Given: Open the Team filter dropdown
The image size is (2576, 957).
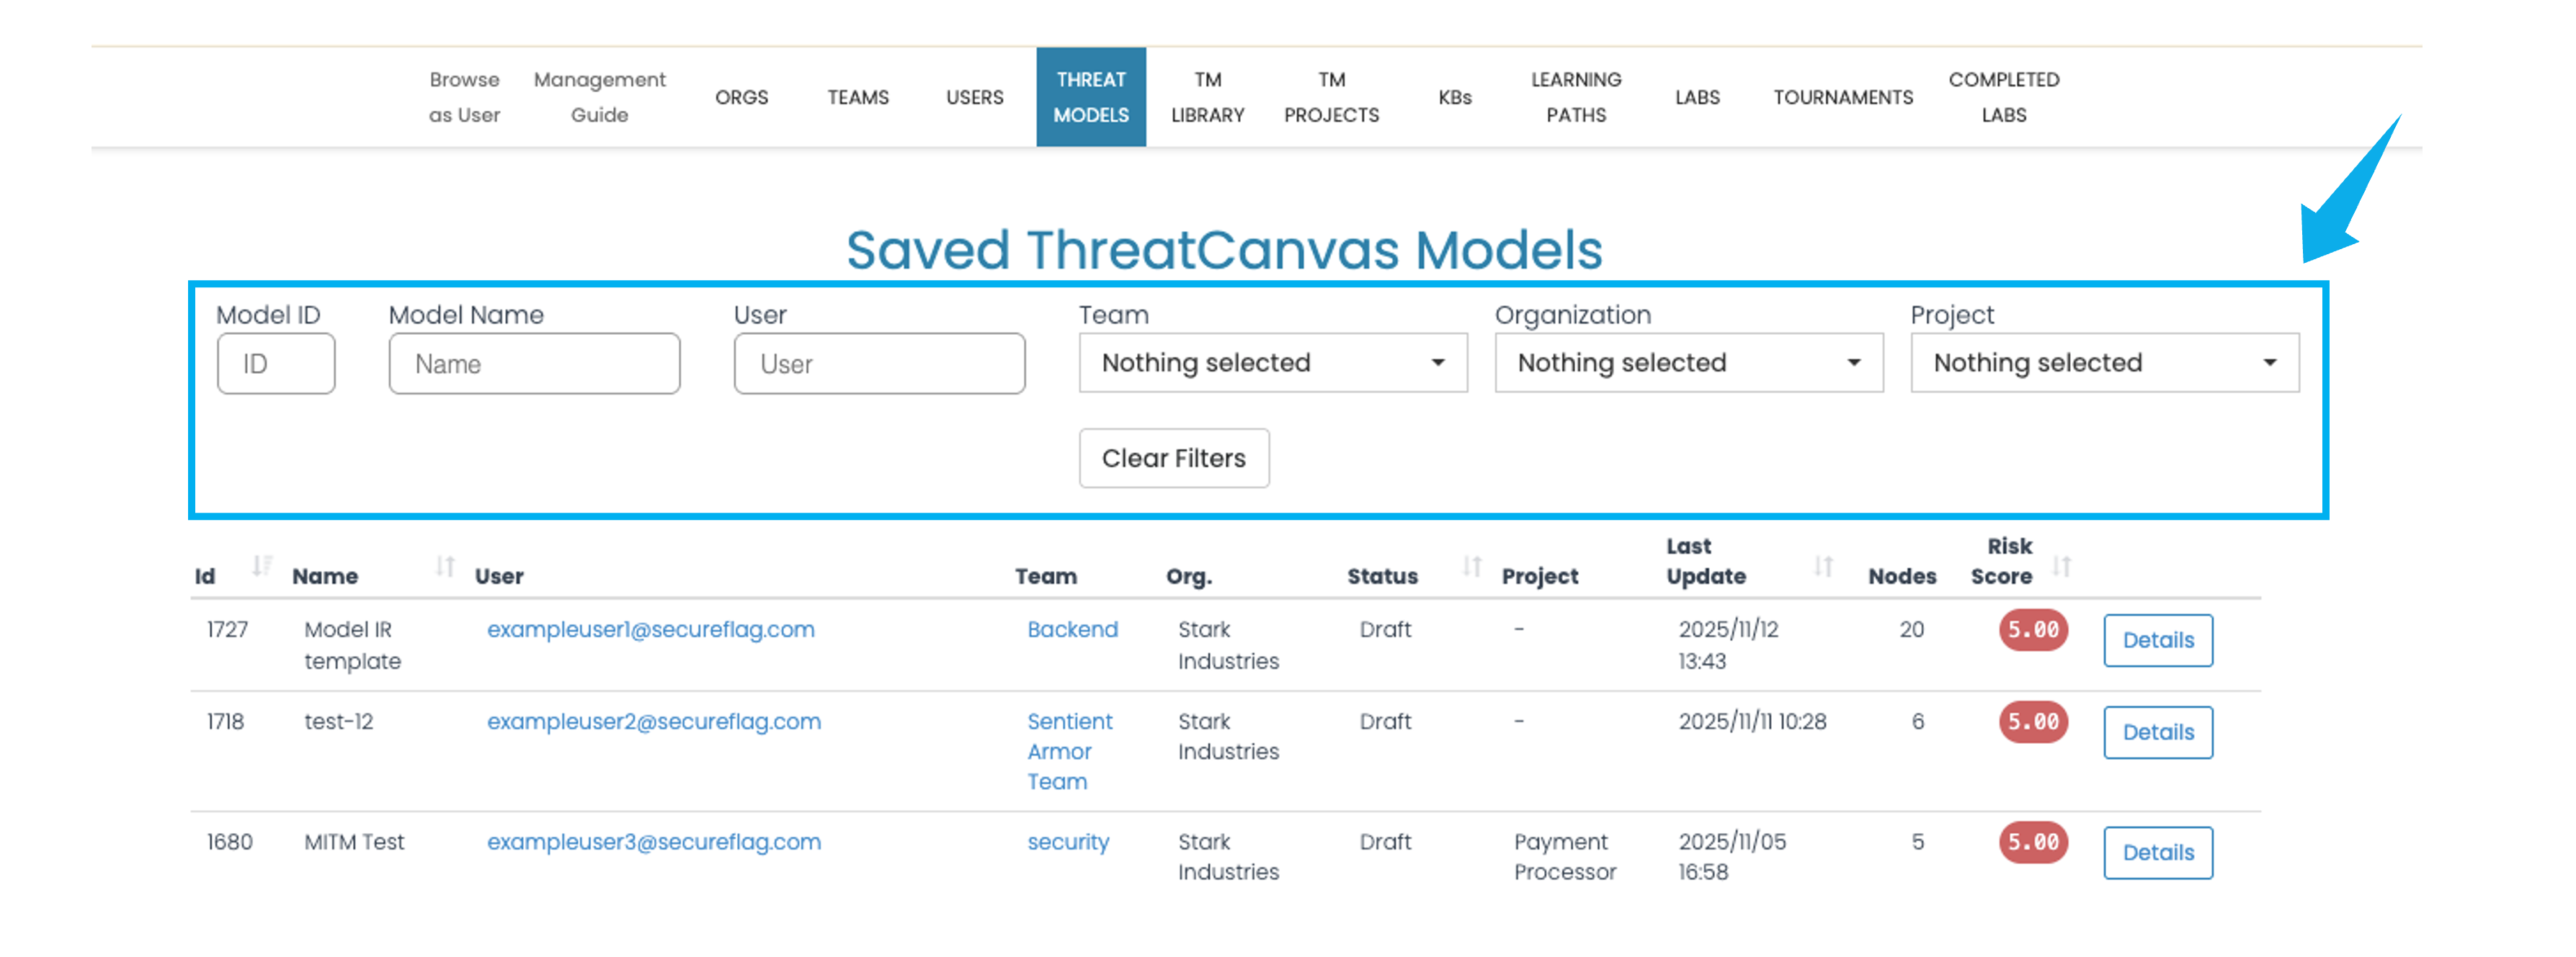Looking at the screenshot, I should [1272, 363].
